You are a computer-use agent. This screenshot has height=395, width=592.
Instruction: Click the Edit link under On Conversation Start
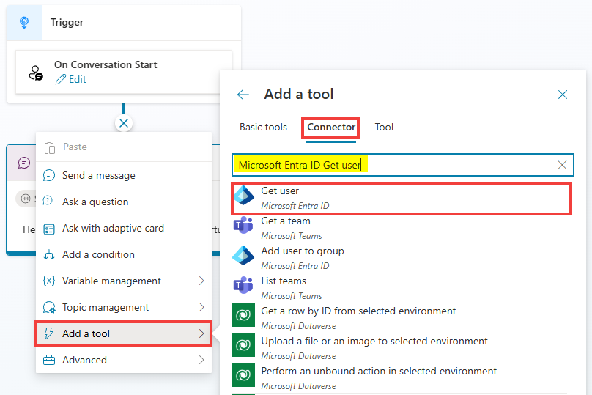point(77,79)
